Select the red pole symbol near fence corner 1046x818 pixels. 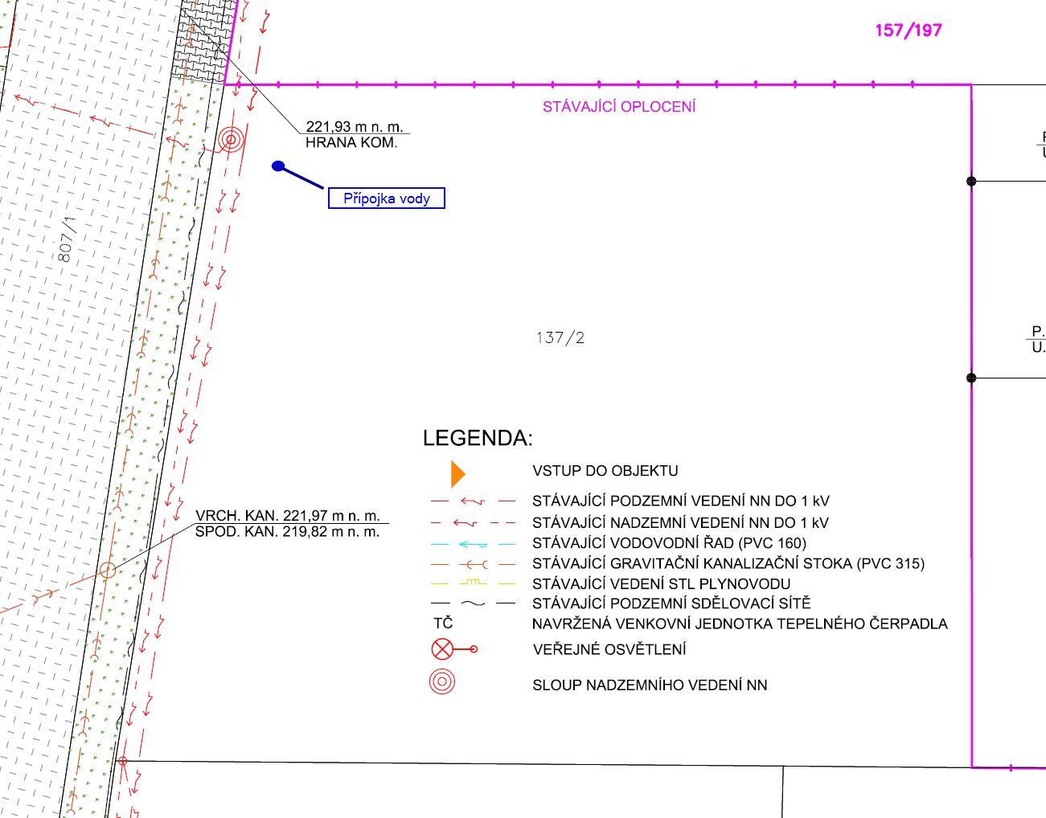(x=231, y=140)
